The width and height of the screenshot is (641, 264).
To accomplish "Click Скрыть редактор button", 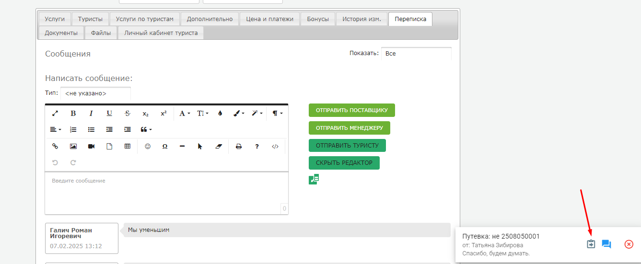I will [x=344, y=163].
